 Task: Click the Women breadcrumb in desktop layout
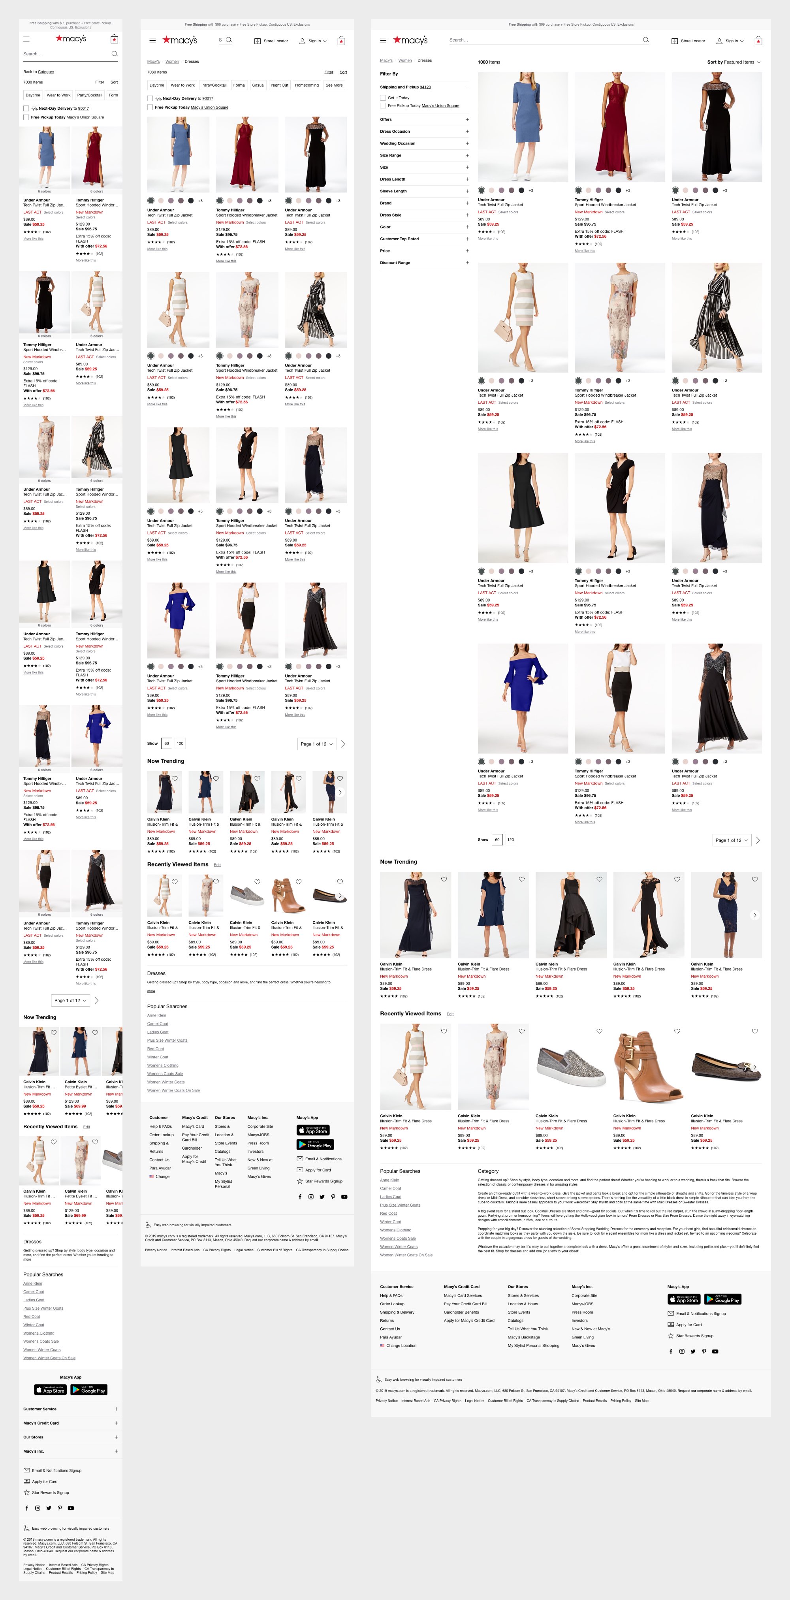click(x=405, y=60)
